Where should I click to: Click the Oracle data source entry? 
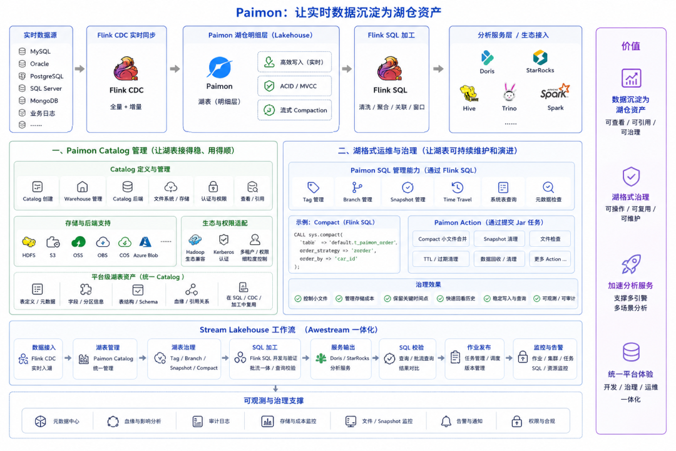point(34,63)
